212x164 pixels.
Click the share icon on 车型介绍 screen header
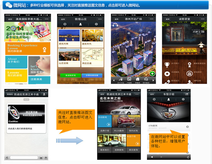coord(187,94)
